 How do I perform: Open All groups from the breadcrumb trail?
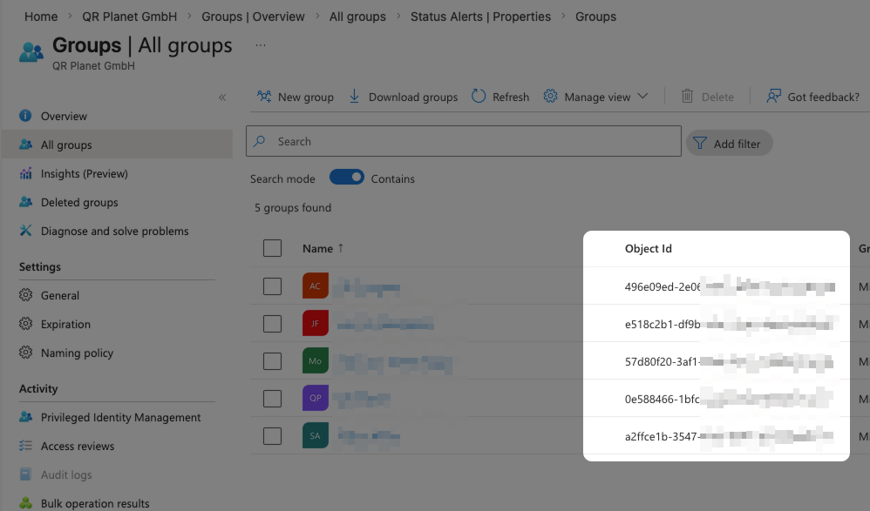pos(357,16)
